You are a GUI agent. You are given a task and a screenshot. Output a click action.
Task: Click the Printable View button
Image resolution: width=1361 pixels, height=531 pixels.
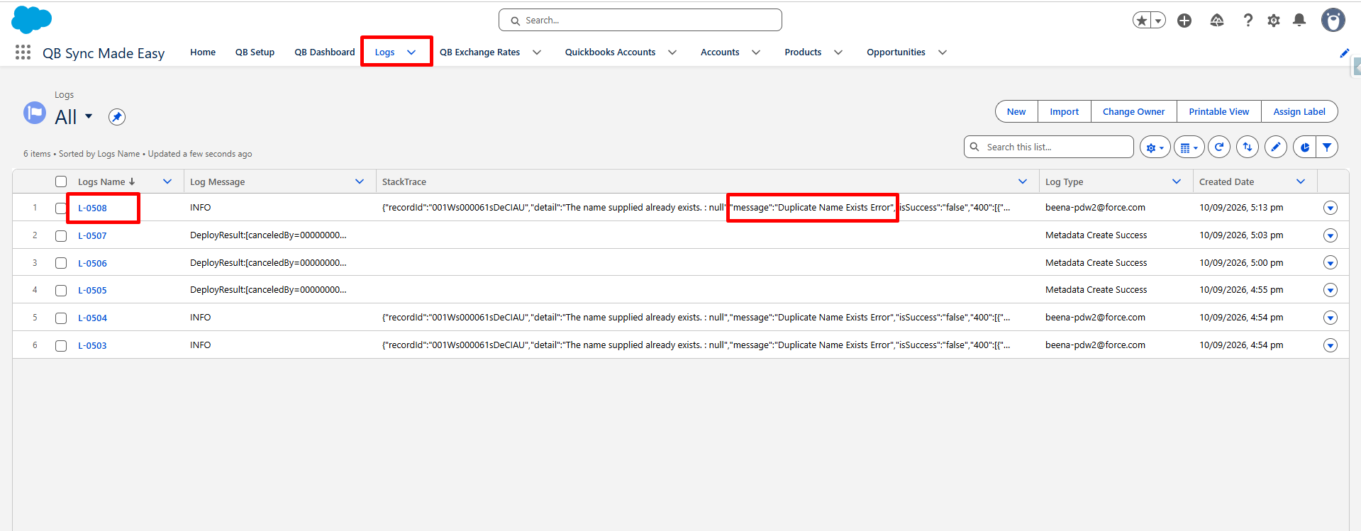click(x=1219, y=112)
